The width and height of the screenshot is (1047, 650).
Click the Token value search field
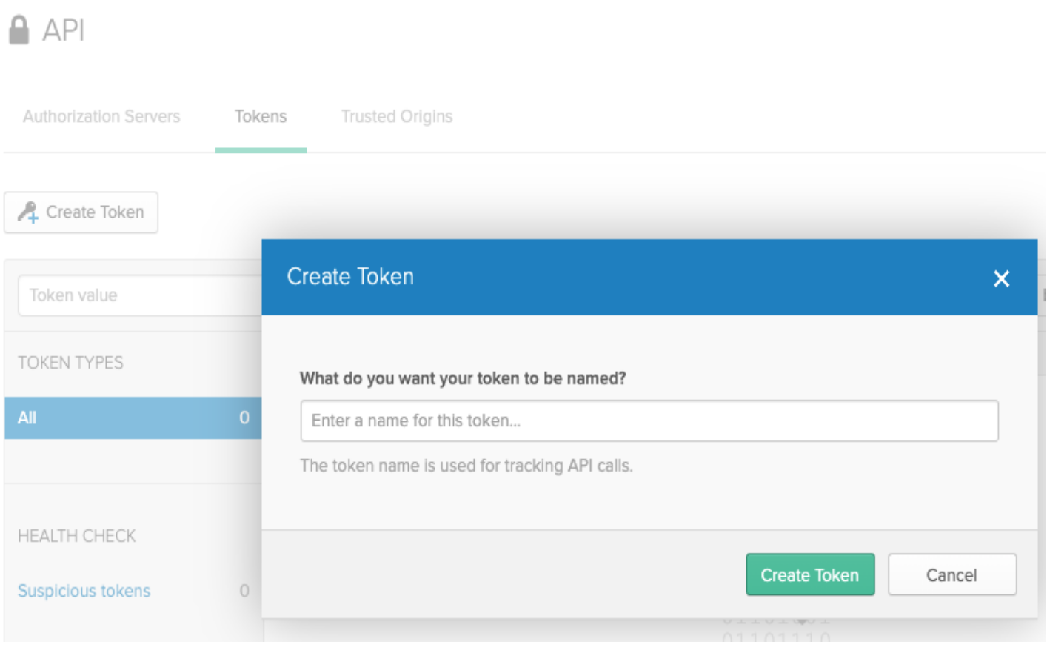click(140, 295)
